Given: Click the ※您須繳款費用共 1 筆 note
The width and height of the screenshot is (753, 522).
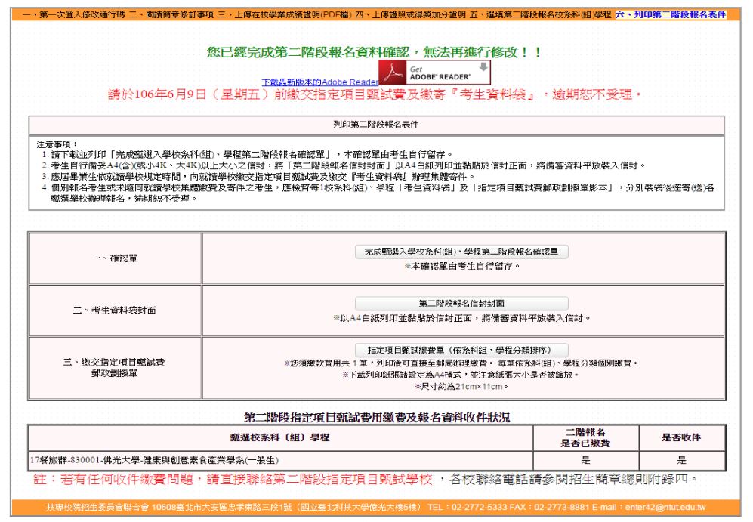Looking at the screenshot, I should point(461,363).
